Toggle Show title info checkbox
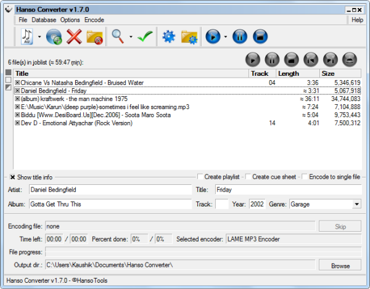 click(12, 177)
